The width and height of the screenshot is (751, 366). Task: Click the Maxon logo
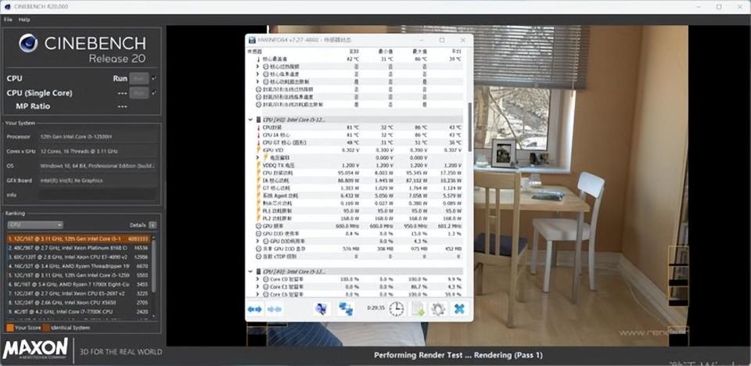pos(35,349)
